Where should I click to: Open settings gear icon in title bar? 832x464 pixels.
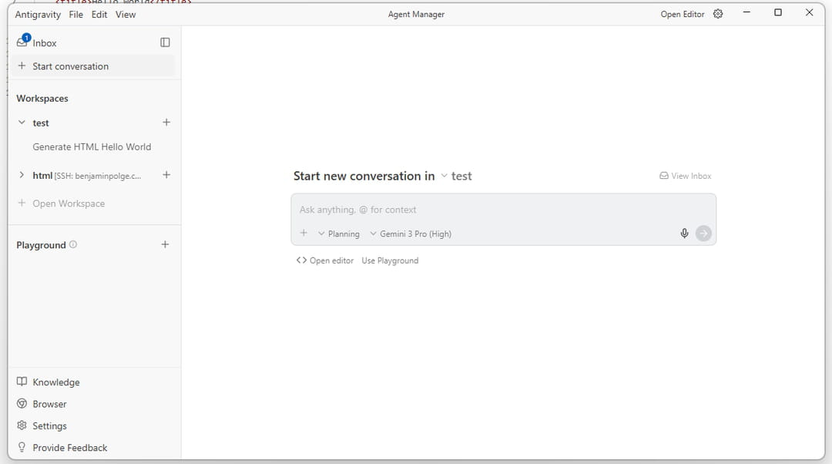click(718, 14)
